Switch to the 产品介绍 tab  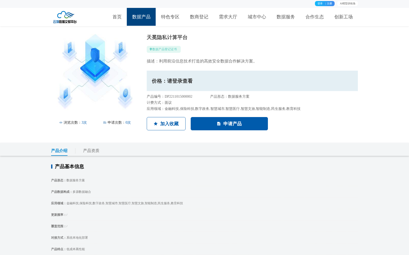pyautogui.click(x=59, y=151)
